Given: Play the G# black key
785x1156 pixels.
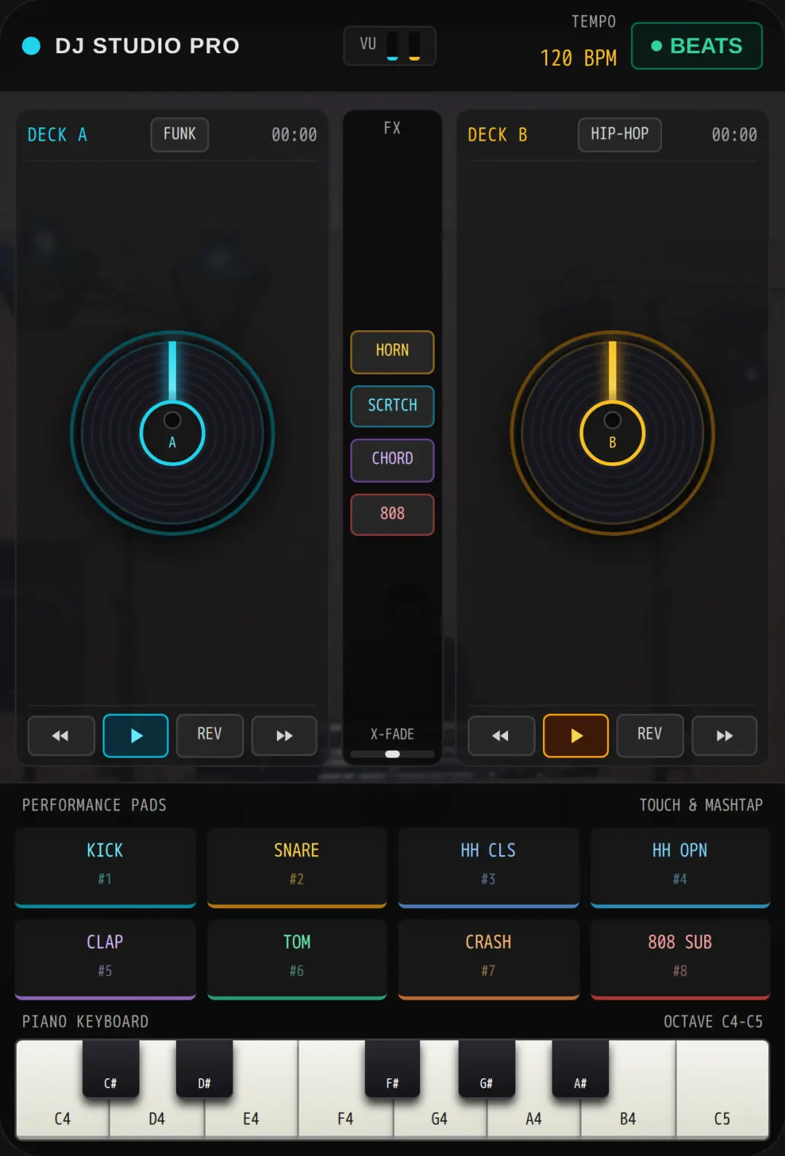Looking at the screenshot, I should coord(486,1068).
